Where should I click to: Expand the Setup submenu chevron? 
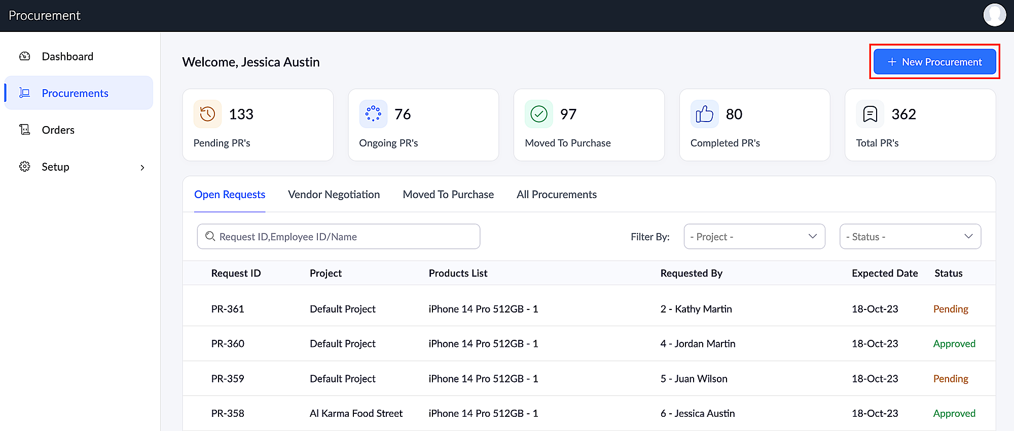(142, 168)
